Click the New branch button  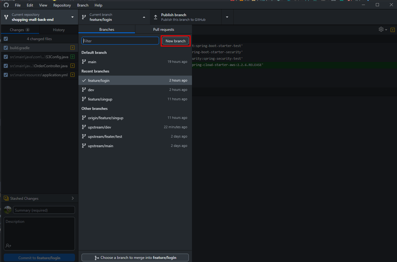pos(175,41)
